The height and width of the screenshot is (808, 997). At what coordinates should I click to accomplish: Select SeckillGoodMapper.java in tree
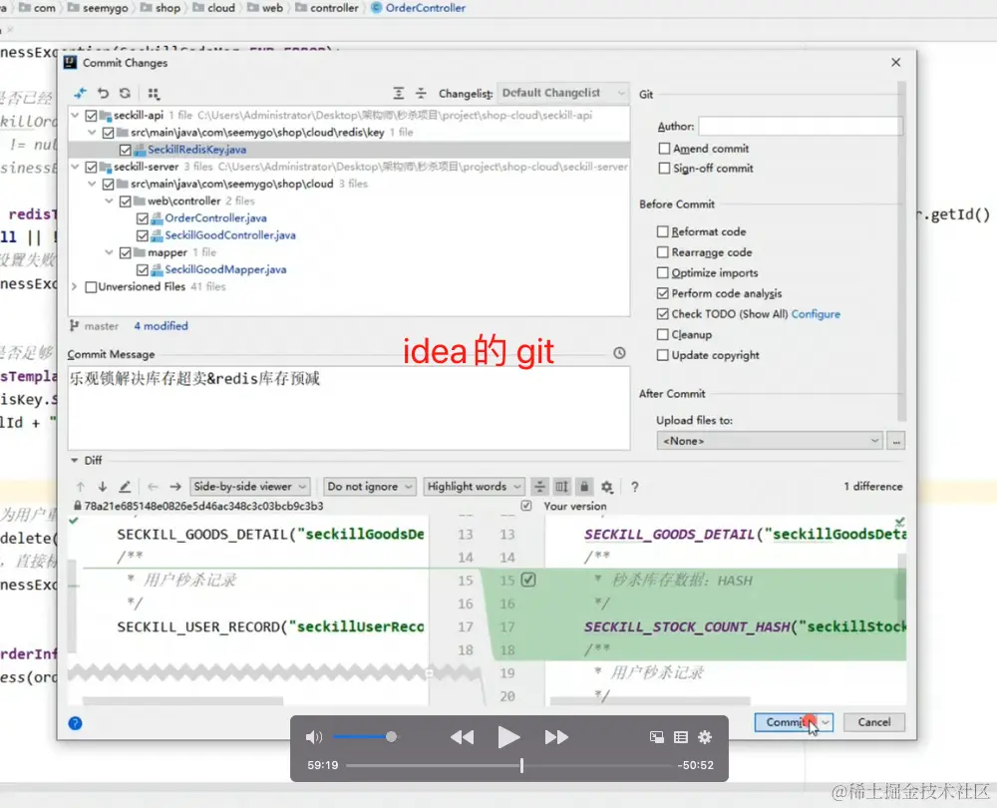click(225, 269)
